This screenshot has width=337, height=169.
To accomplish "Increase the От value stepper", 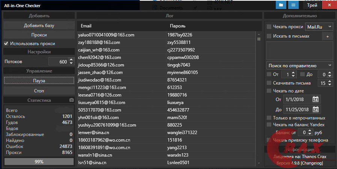I will pyautogui.click(x=293, y=72).
